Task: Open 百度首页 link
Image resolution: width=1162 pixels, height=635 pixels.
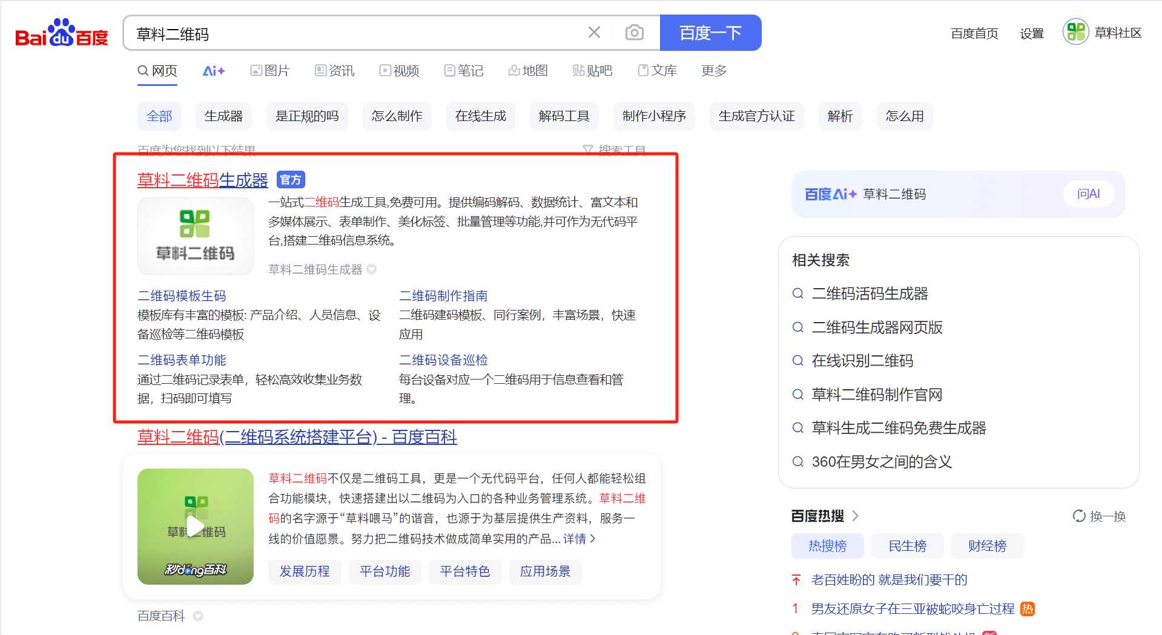Action: point(974,33)
